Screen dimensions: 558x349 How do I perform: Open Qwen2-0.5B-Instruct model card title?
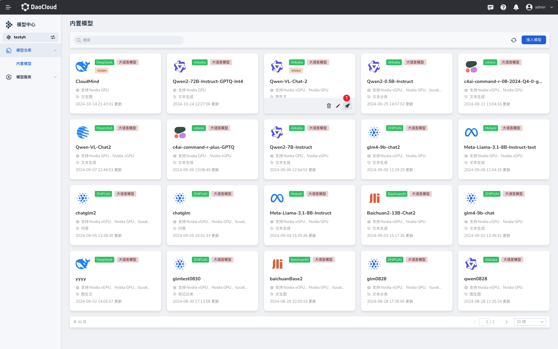click(x=390, y=82)
